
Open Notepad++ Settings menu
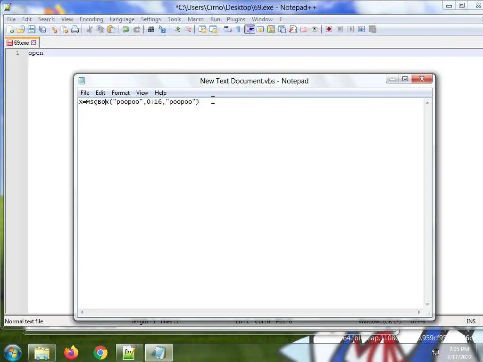[x=150, y=19]
